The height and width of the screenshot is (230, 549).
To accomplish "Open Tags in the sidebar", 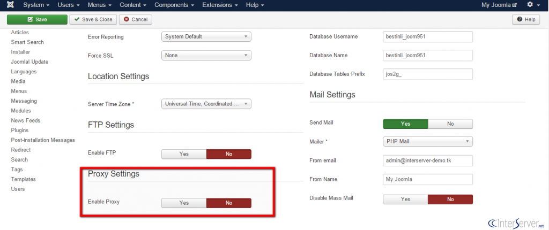I will tap(17, 169).
